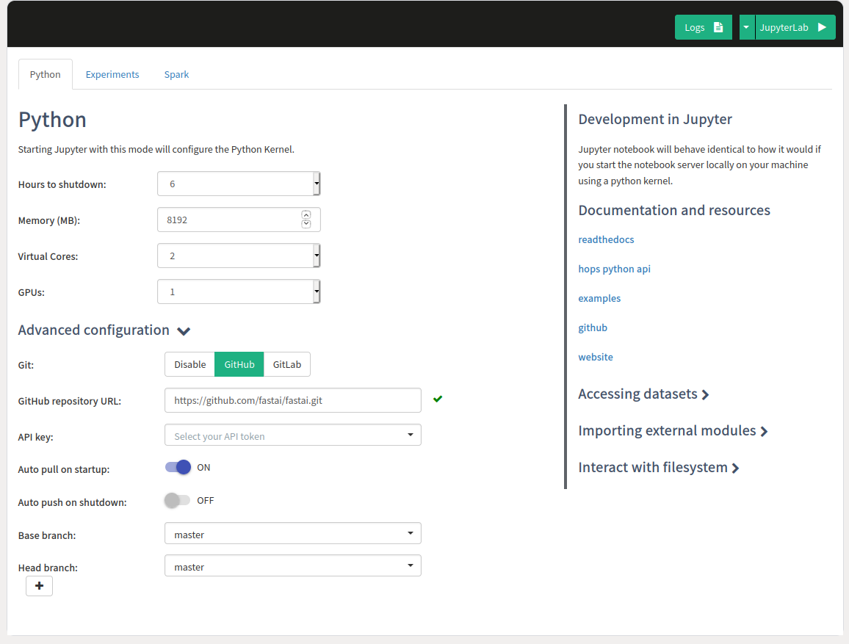Increase Memory (MB) with the up stepper

coord(306,215)
